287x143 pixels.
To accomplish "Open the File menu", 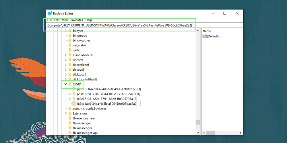I will tap(50, 20).
